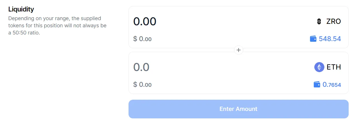Click the wallet icon beside 0.7654
The height and width of the screenshot is (125, 353).
[x=317, y=84]
